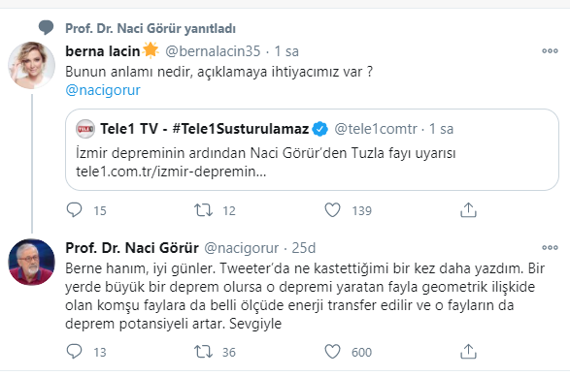This screenshot has width=570, height=376.
Task: Open more options for Naci Görür's tweet
Action: [x=550, y=248]
